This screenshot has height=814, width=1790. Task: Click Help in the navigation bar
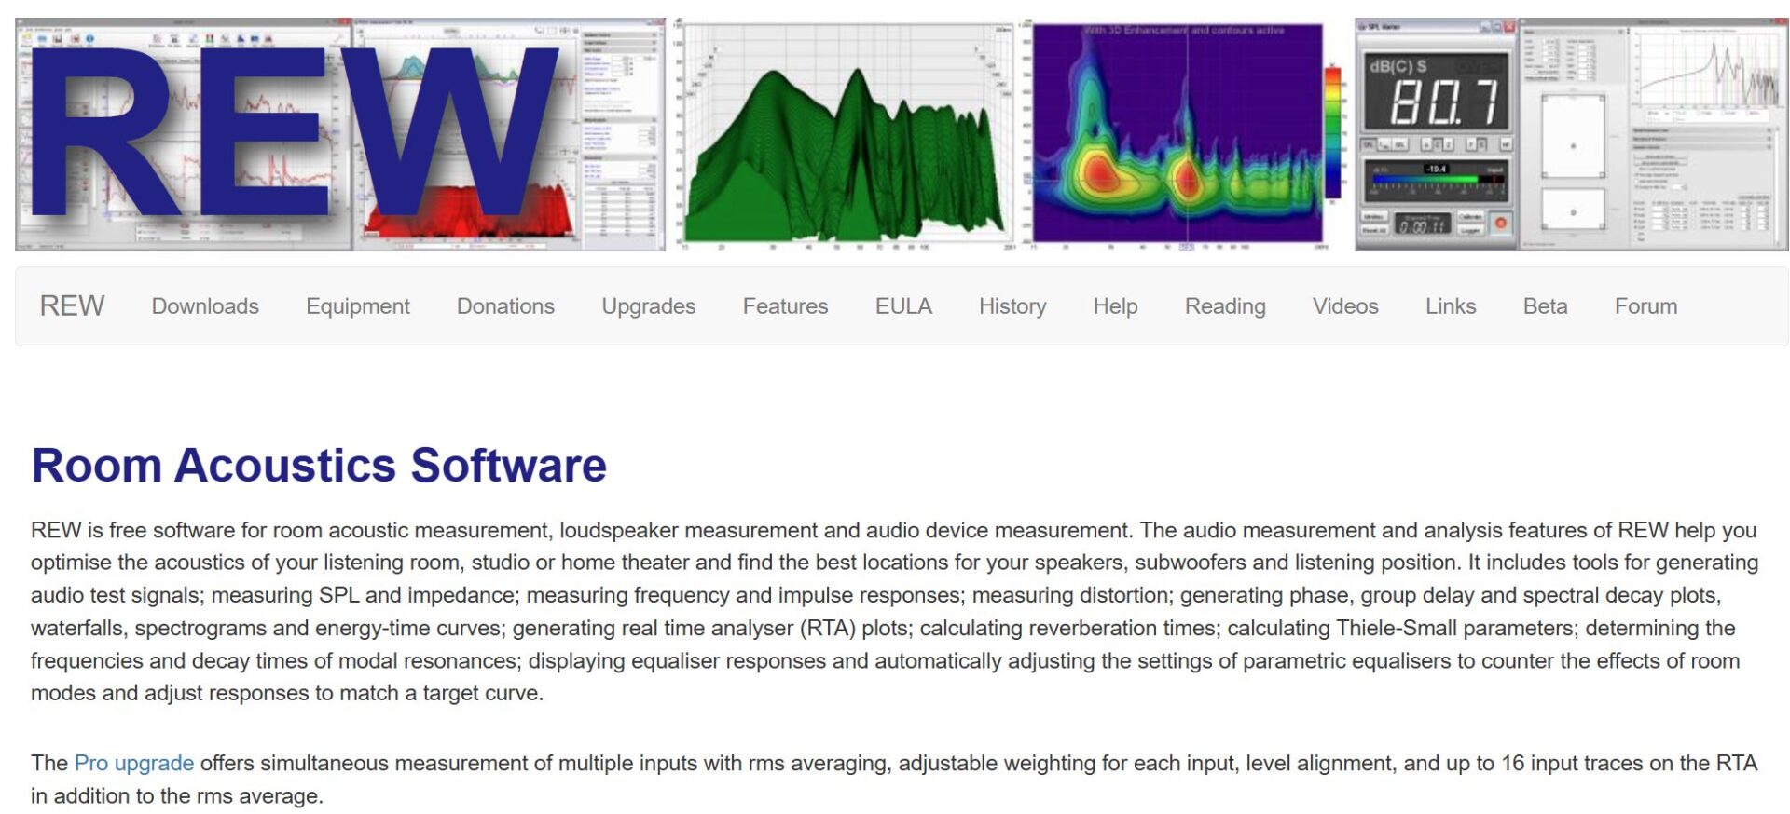tap(1115, 306)
